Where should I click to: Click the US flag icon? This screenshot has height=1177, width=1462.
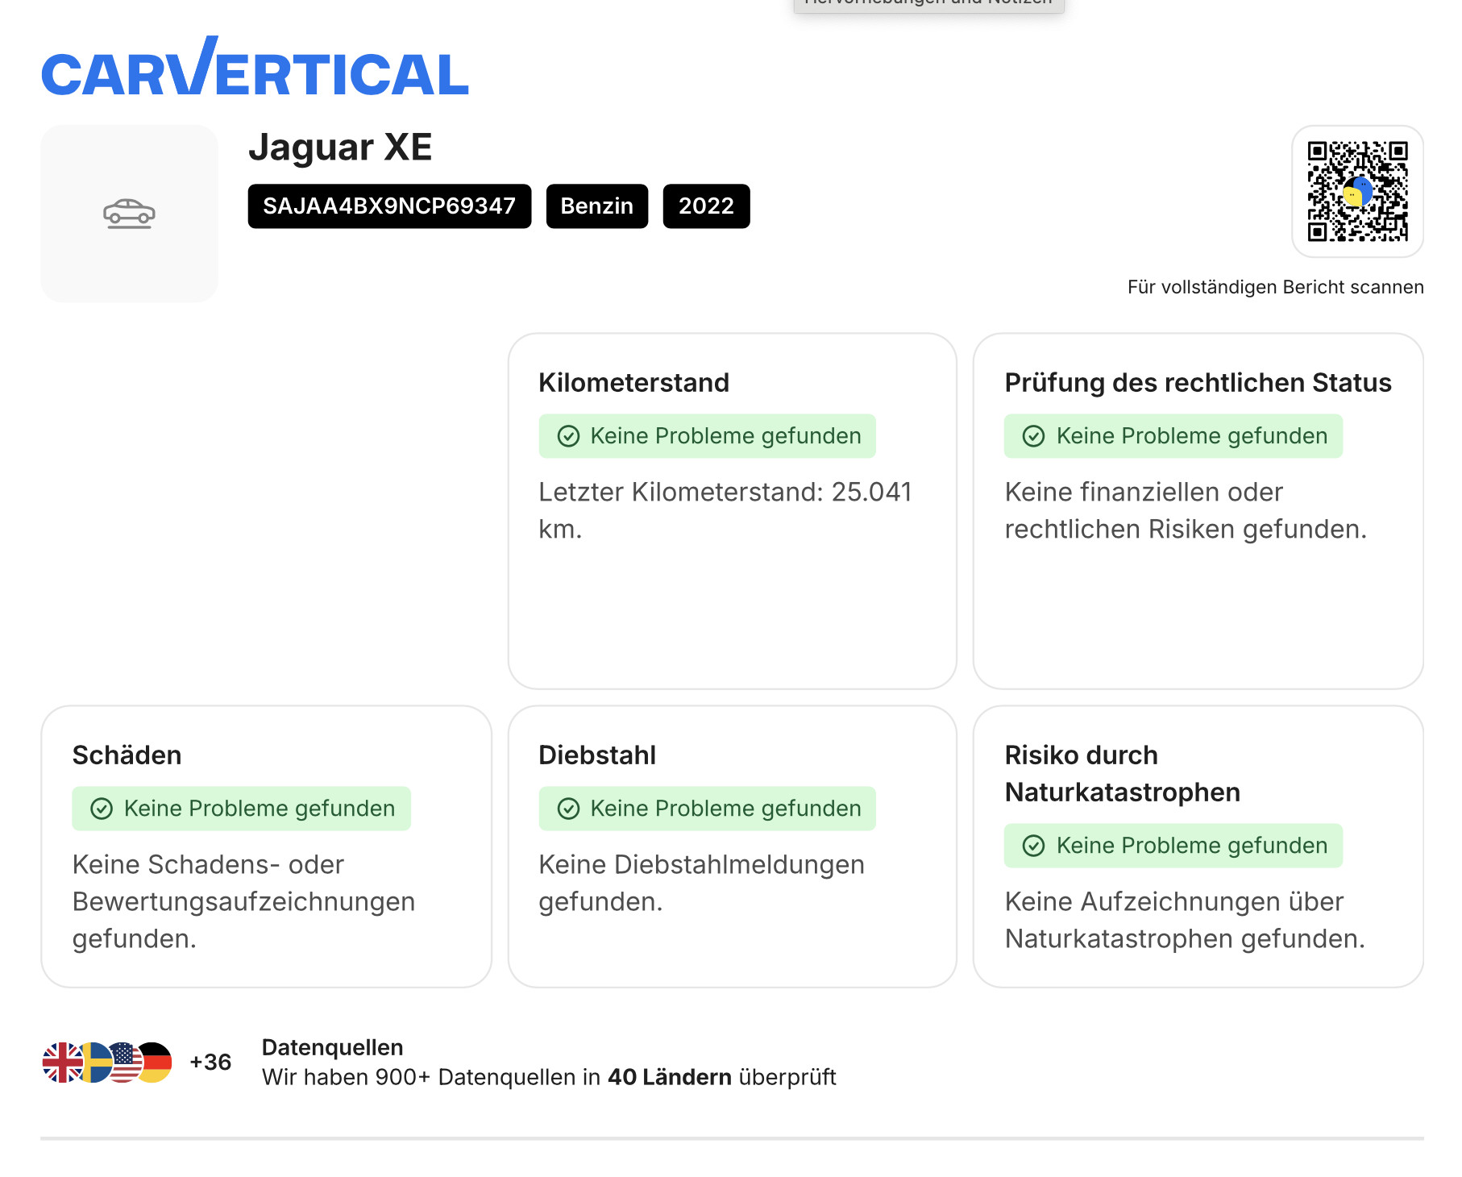(125, 1063)
